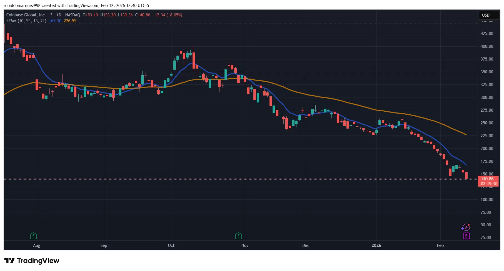Open the 1D interval selector in the legend
The image size is (504, 271).
pyautogui.click(x=58, y=15)
